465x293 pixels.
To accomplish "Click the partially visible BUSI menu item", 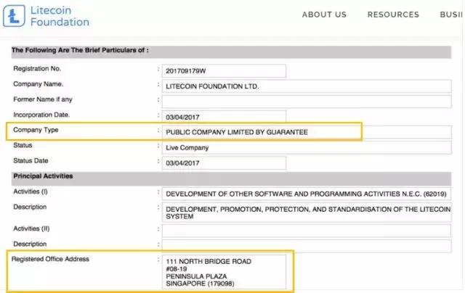I will (x=452, y=15).
